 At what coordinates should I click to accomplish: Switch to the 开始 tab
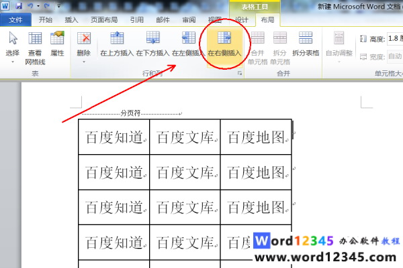pos(46,19)
